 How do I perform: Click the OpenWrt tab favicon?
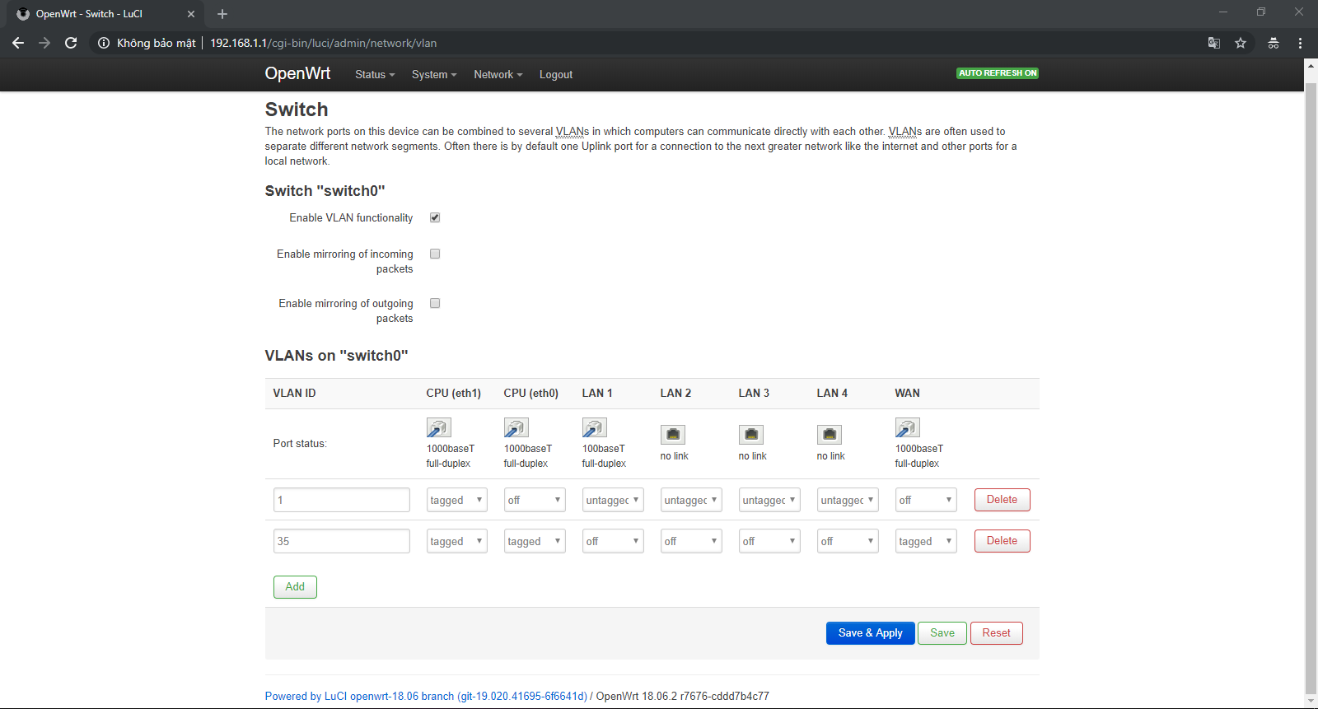23,14
